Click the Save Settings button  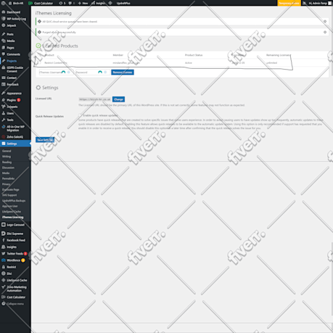pos(45,140)
